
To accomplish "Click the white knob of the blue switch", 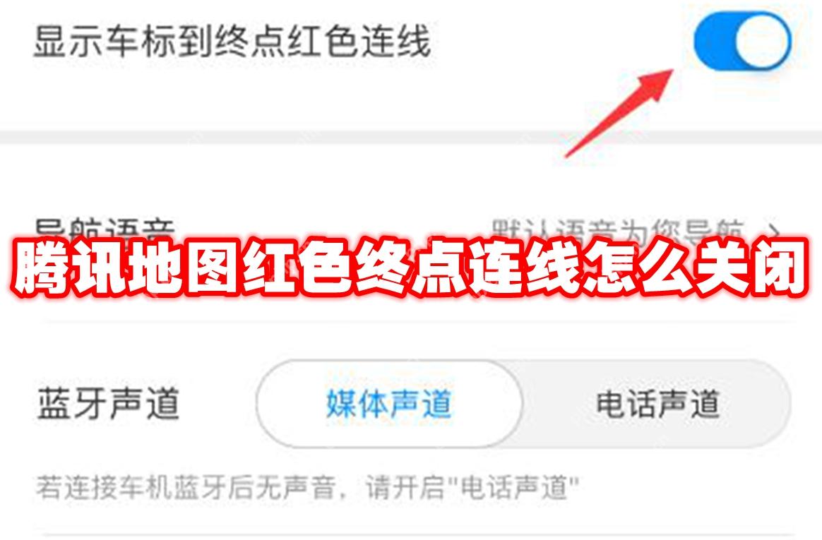I will (763, 42).
